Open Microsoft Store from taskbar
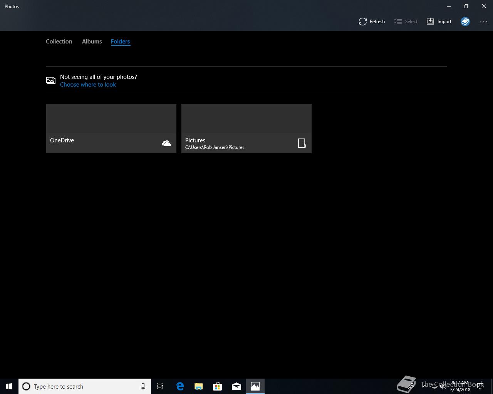Viewport: 493px width, 394px height. 218,386
